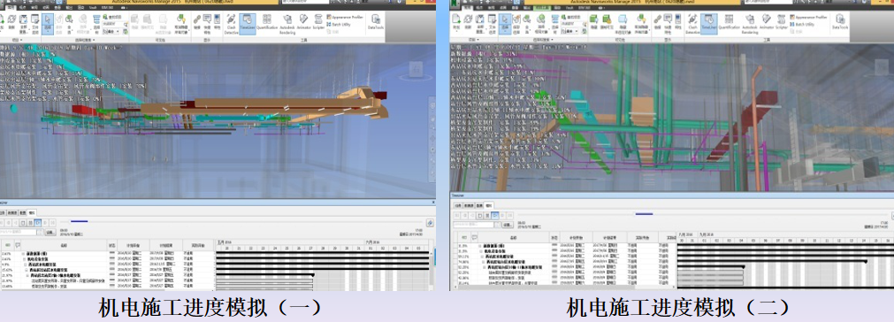This screenshot has height=322, width=894.
Task: Switch to the Simulate tab in left TimeLiner
Action: point(32,212)
